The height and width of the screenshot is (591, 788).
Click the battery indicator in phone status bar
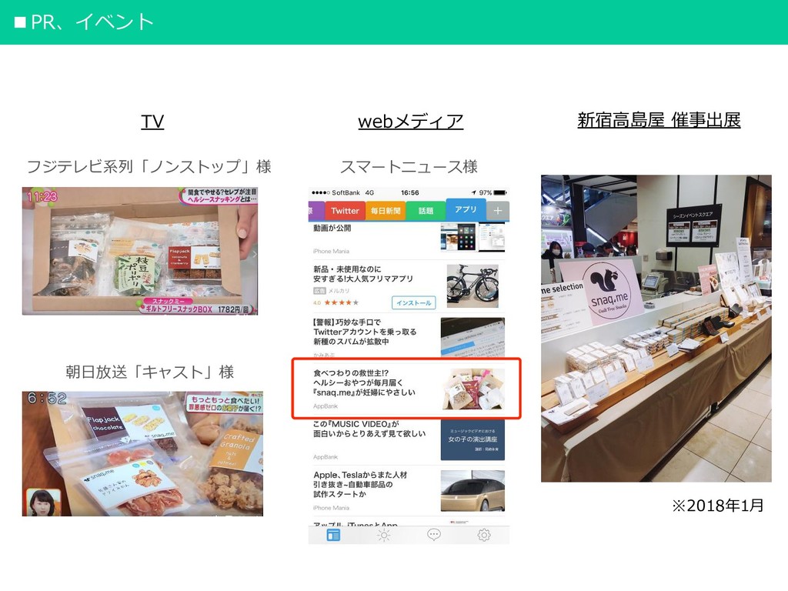[x=500, y=192]
